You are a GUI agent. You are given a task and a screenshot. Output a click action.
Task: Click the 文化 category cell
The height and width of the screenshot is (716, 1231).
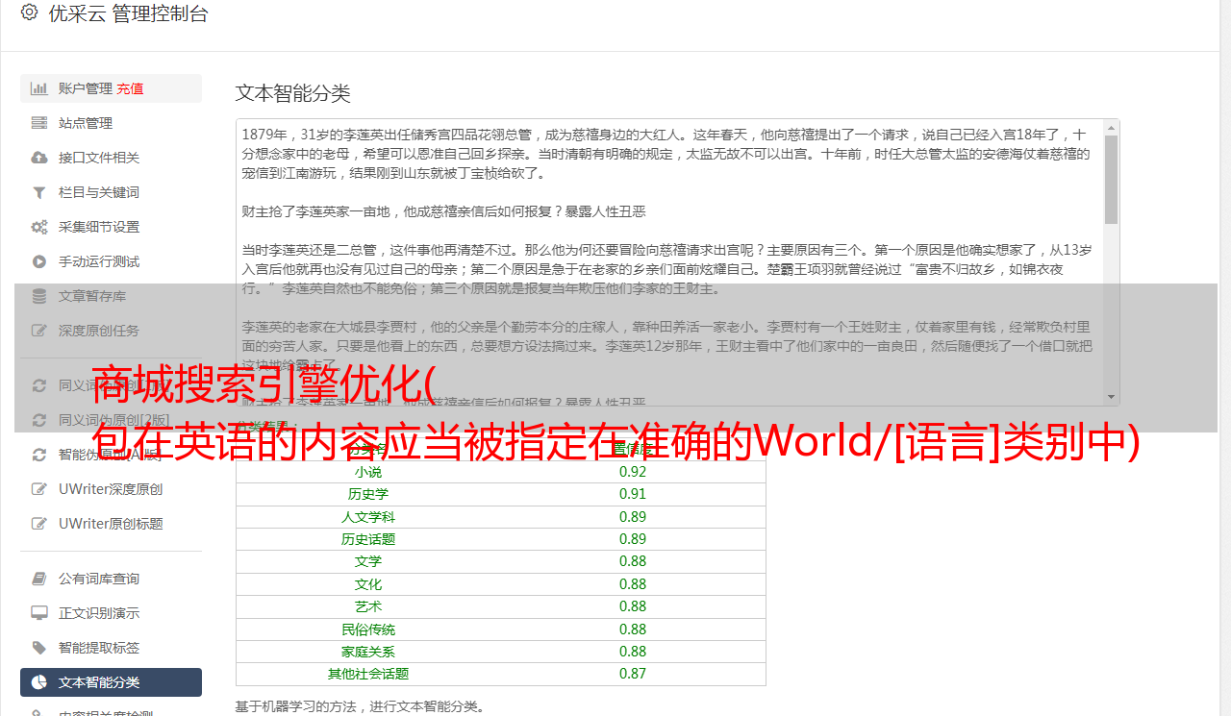367,584
